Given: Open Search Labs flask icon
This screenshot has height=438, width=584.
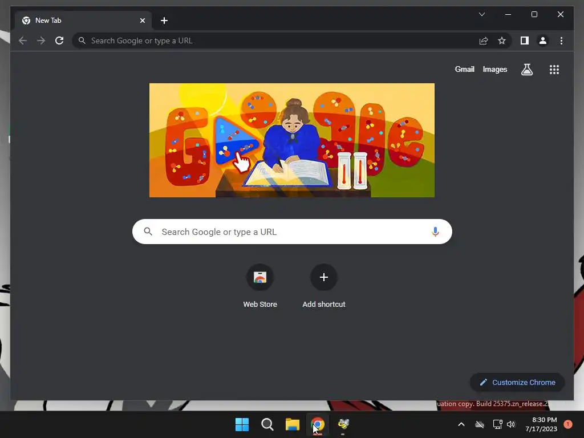Looking at the screenshot, I should (526, 69).
